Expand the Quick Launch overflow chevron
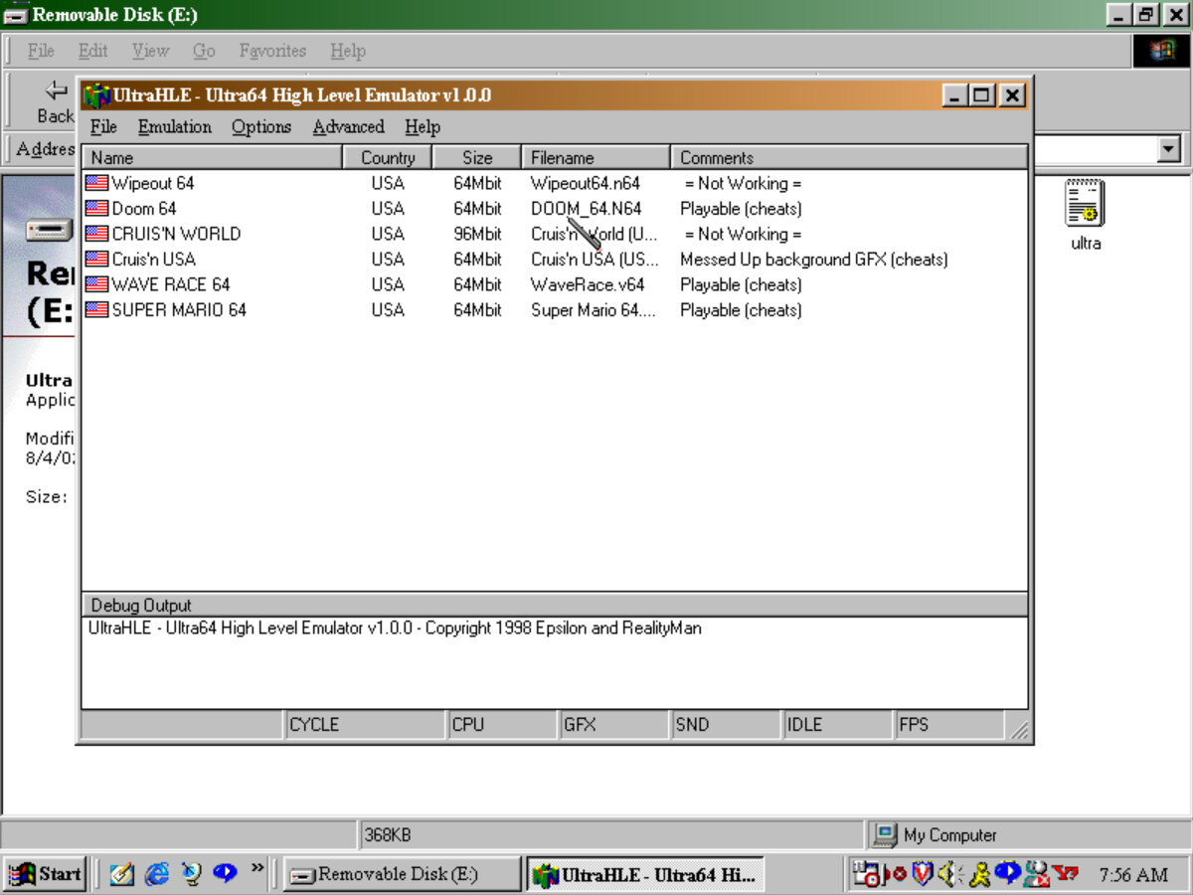Image resolution: width=1193 pixels, height=895 pixels. pos(257,869)
